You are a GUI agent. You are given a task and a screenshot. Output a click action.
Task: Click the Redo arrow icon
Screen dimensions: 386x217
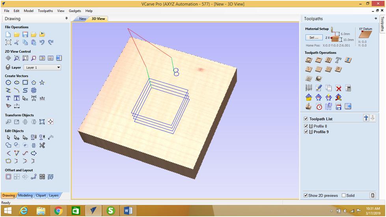pos(50,42)
